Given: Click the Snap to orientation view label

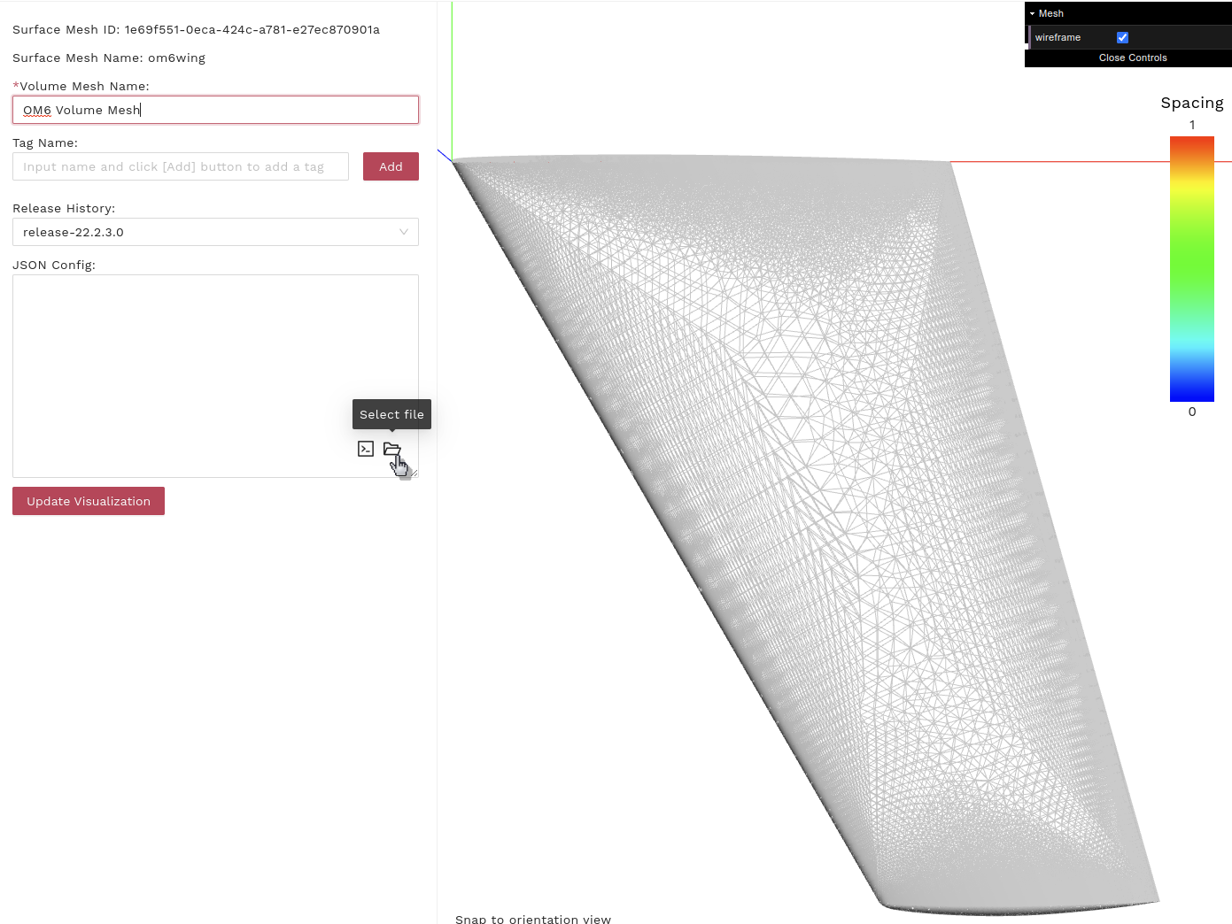Looking at the screenshot, I should pos(533,919).
